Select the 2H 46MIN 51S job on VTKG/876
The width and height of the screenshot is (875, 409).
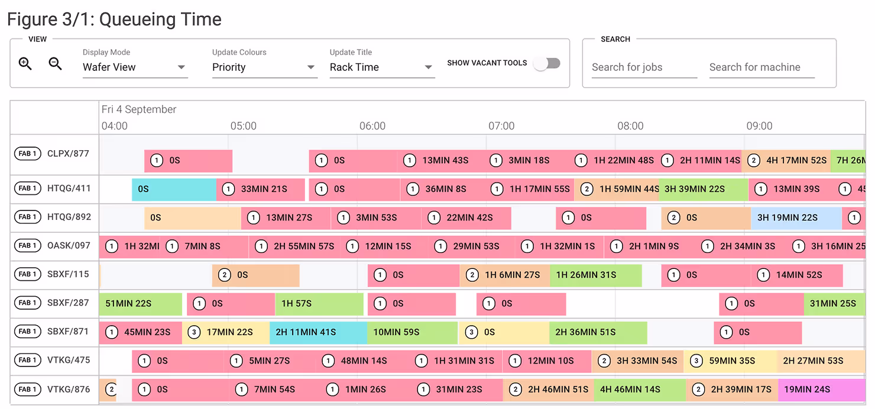(549, 389)
